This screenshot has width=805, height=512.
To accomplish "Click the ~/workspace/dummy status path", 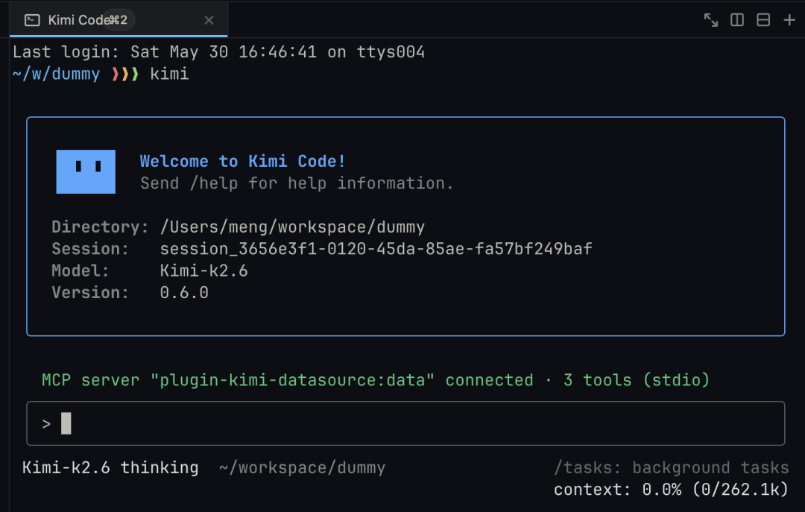I will tap(302, 468).
